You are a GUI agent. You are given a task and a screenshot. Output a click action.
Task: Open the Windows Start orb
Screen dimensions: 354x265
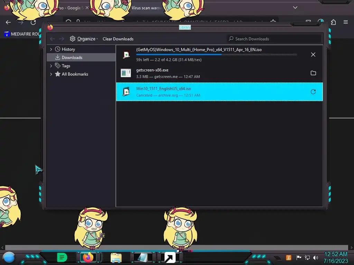pyautogui.click(x=9, y=257)
